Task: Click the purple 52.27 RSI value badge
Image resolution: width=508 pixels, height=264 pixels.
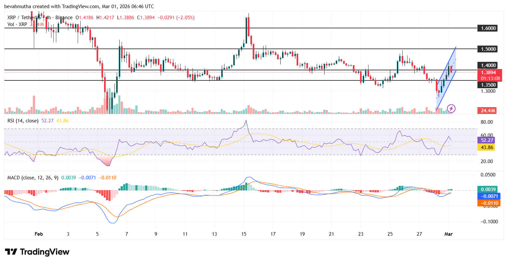Action: tap(487, 140)
